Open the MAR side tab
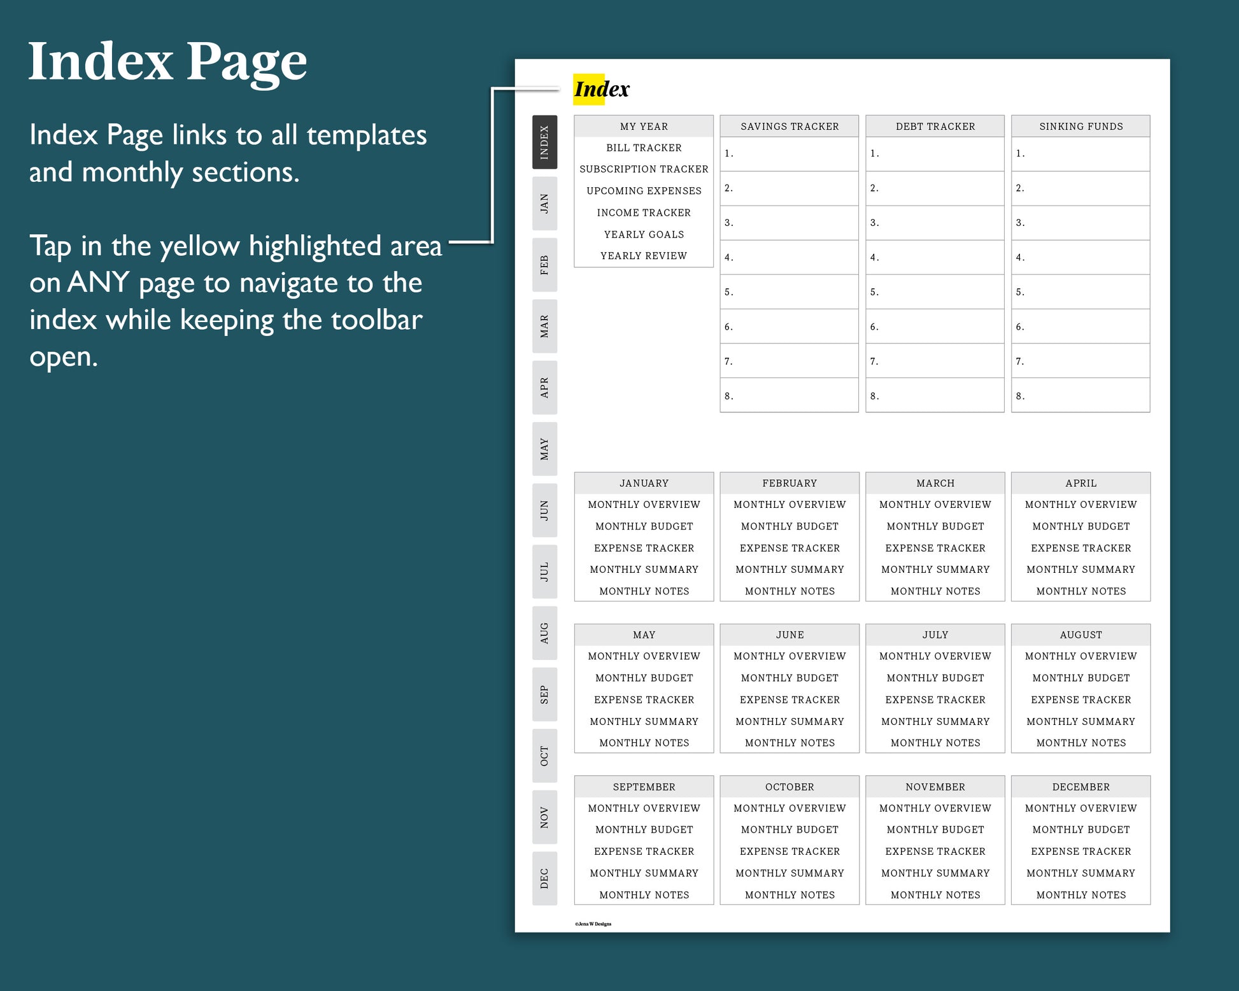This screenshot has height=991, width=1239. click(x=544, y=327)
